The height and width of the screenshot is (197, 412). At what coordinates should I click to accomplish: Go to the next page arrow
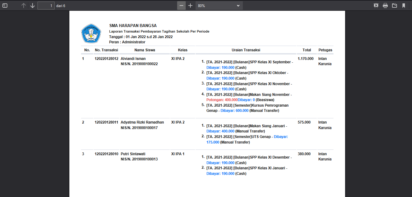click(33, 6)
